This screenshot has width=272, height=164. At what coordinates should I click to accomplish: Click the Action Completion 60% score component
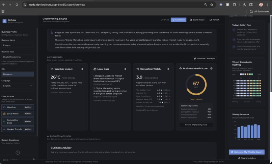(196, 118)
